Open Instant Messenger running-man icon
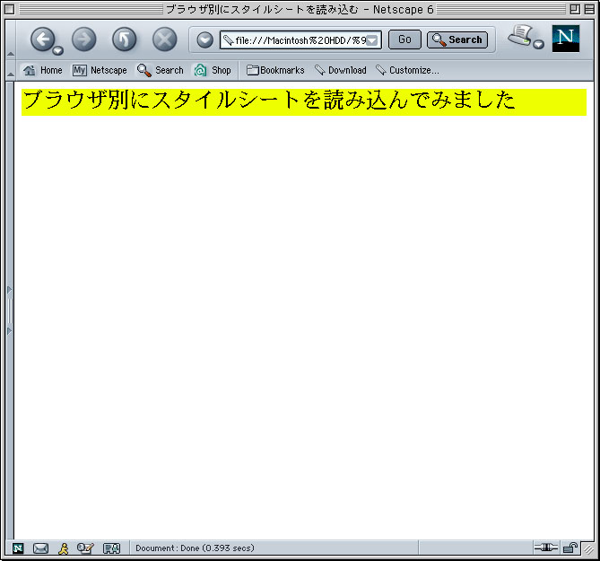Screen dimensions: 600x561 (63, 548)
